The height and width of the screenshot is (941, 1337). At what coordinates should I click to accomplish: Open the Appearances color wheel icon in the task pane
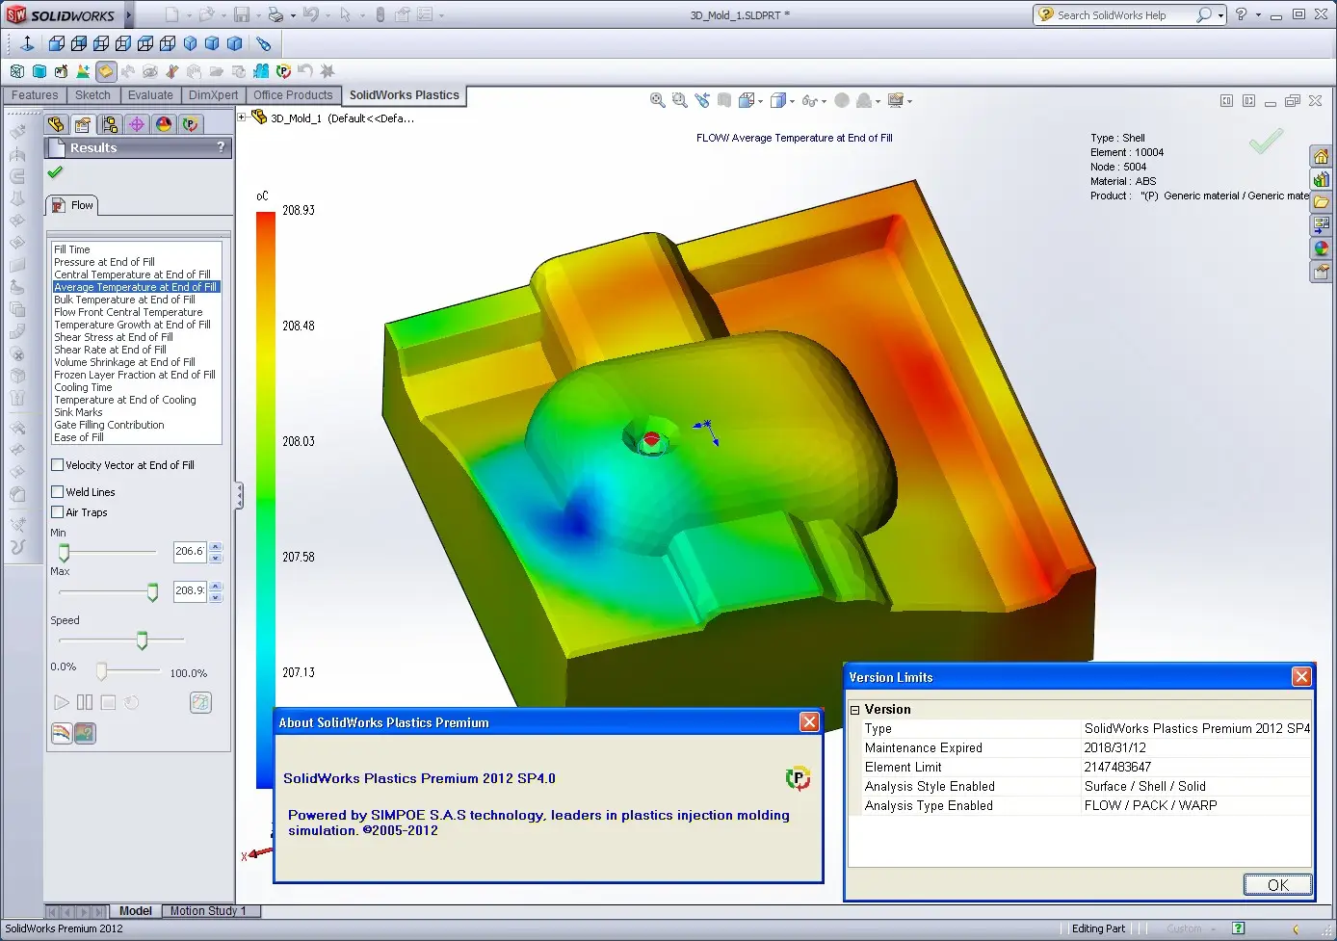click(1322, 248)
